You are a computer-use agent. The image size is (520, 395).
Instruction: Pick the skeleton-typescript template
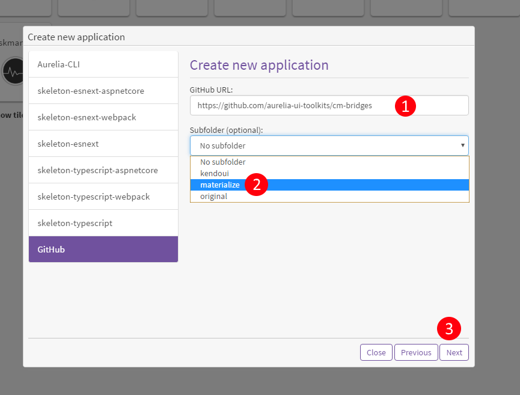tap(103, 223)
